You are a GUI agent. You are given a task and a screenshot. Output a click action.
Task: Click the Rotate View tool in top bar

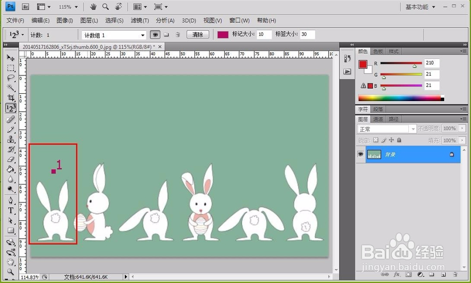(x=119, y=6)
